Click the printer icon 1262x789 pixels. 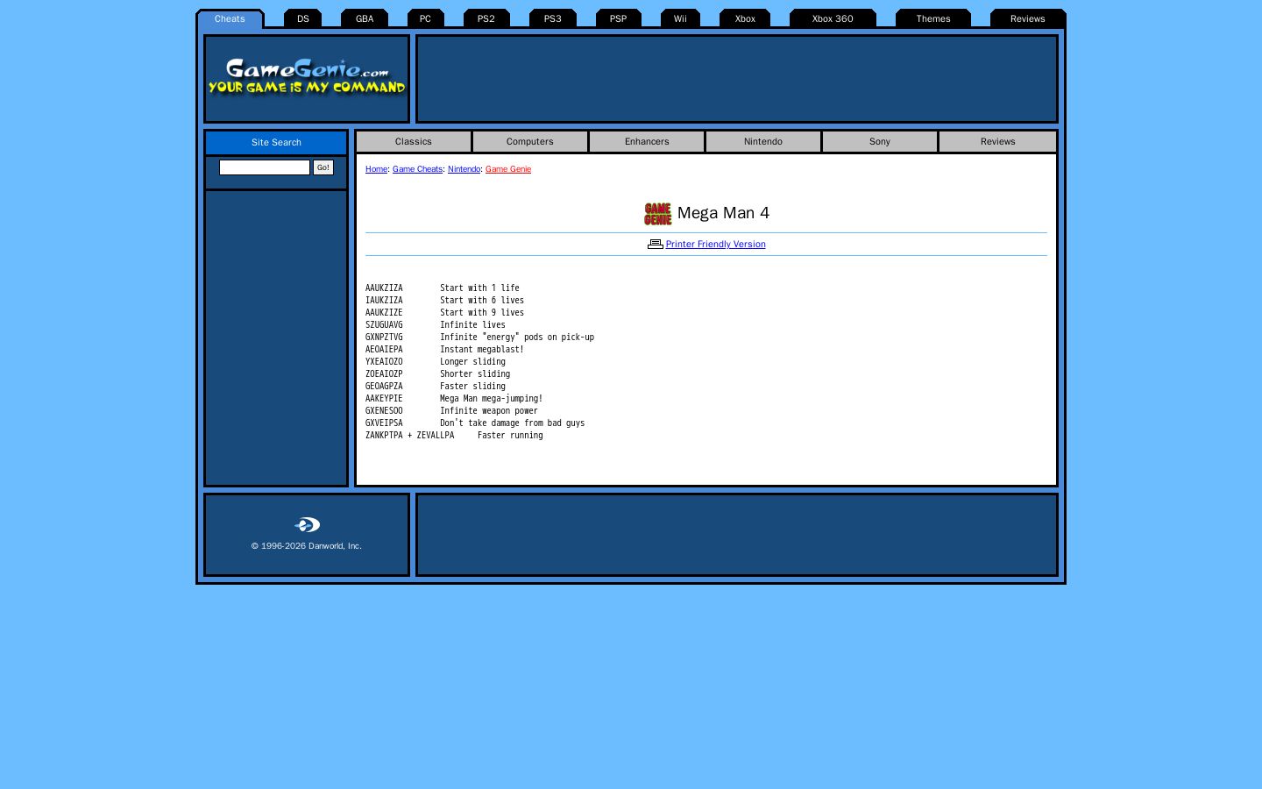click(x=655, y=245)
